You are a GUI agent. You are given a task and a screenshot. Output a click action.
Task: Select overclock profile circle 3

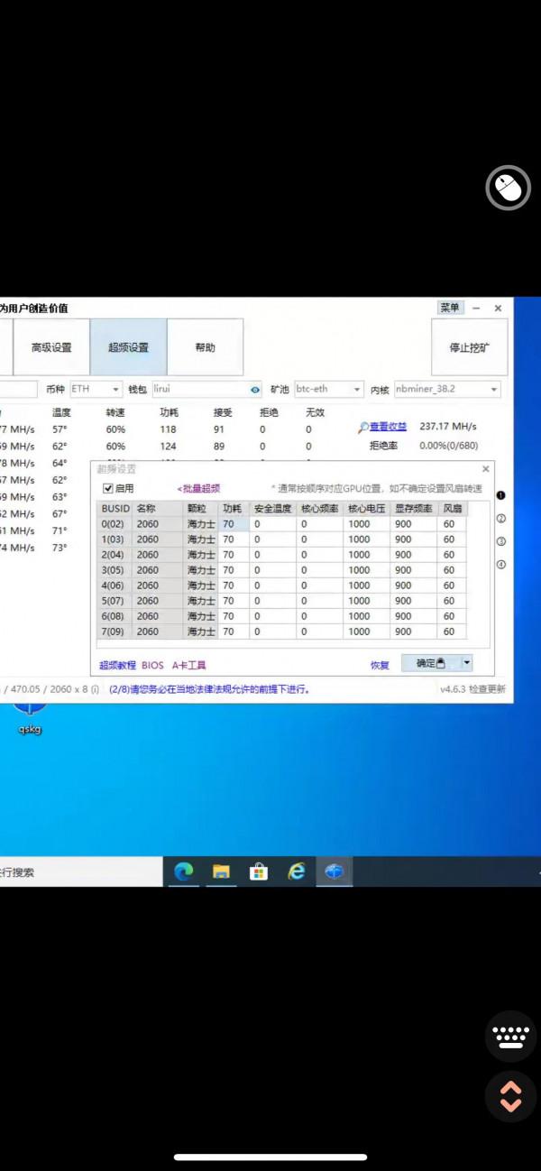point(500,542)
